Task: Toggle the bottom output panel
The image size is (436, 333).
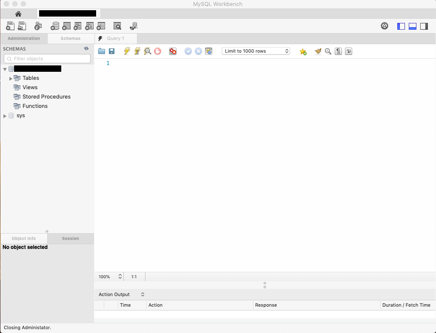Action: 413,26
